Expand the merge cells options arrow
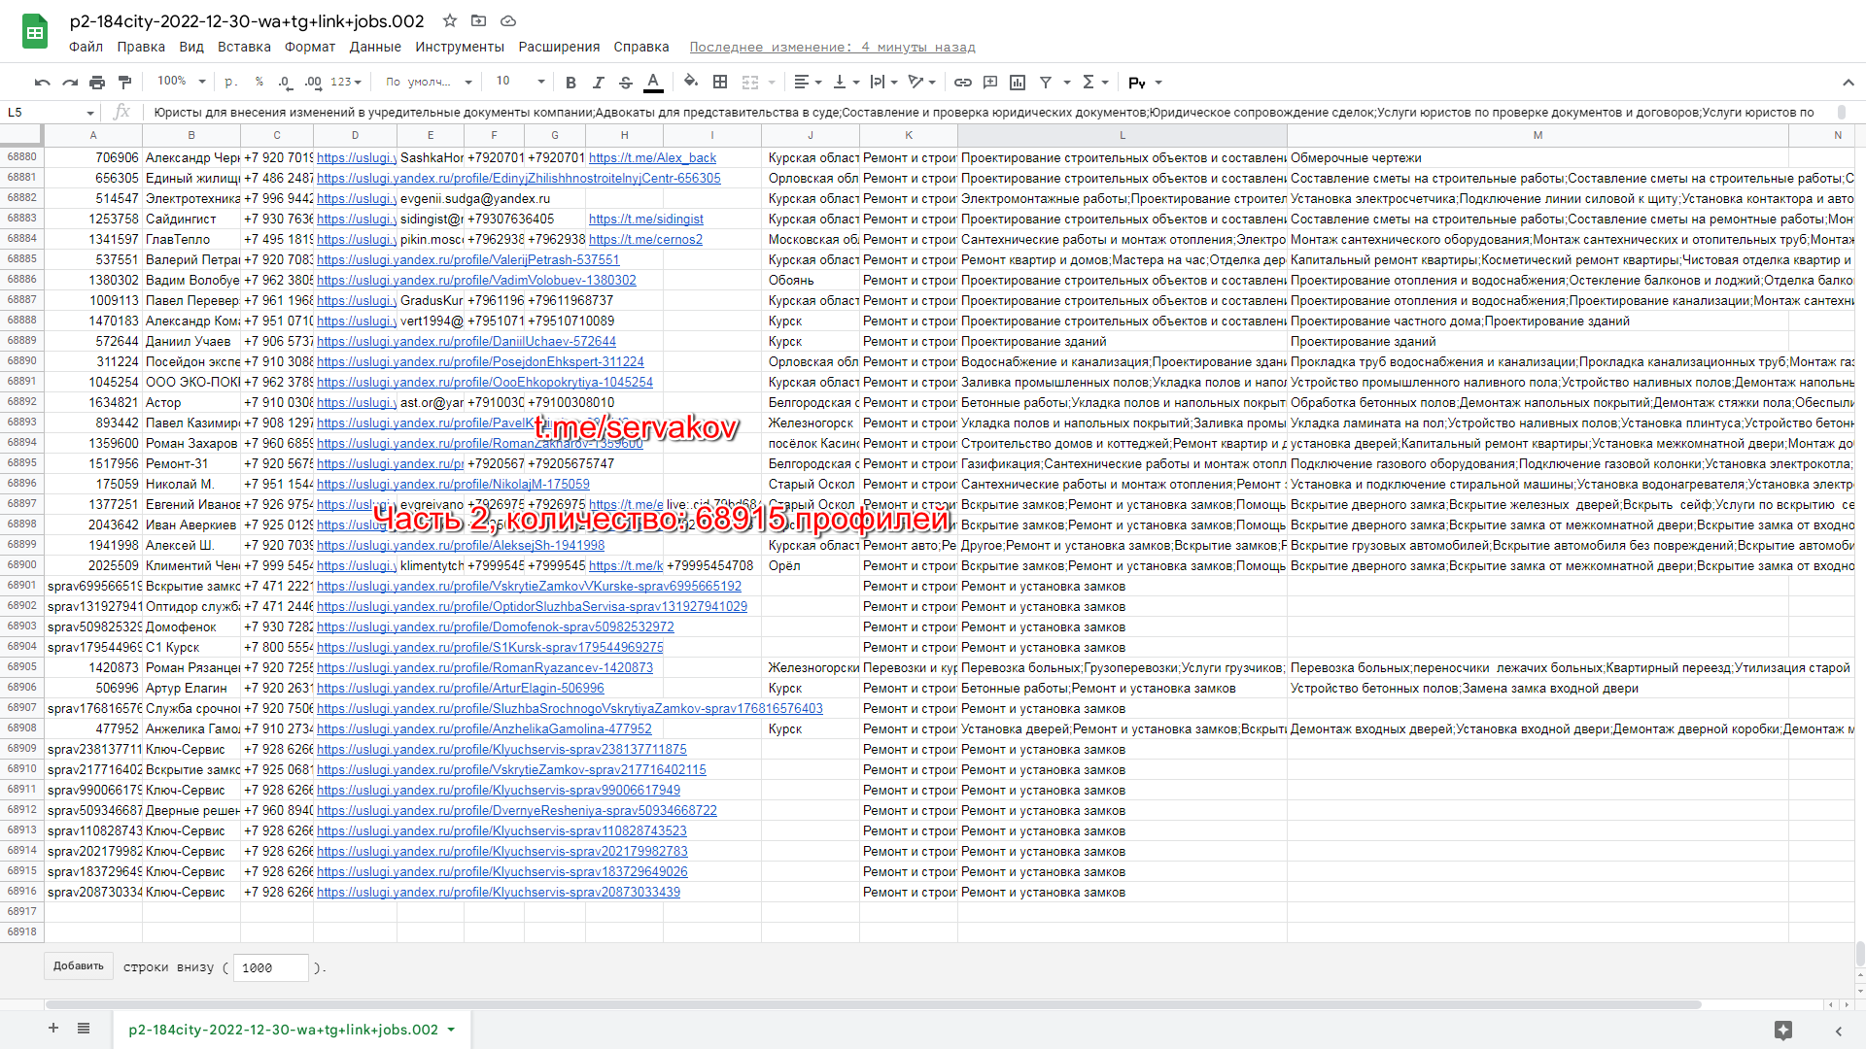Viewport: 1866px width, 1049px height. (x=772, y=83)
